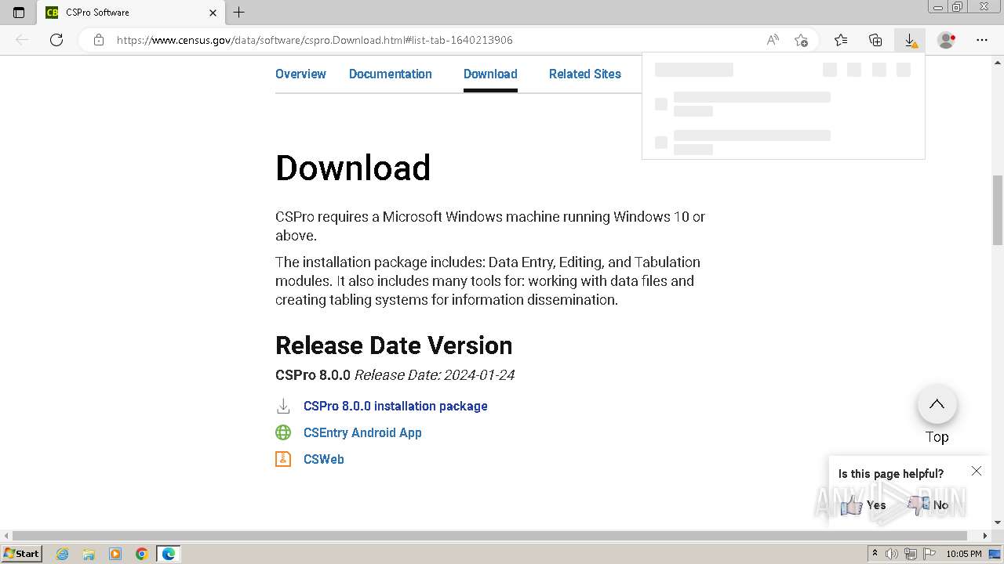1004x564 pixels.
Task: Switch to the Documentation tab
Action: (391, 74)
